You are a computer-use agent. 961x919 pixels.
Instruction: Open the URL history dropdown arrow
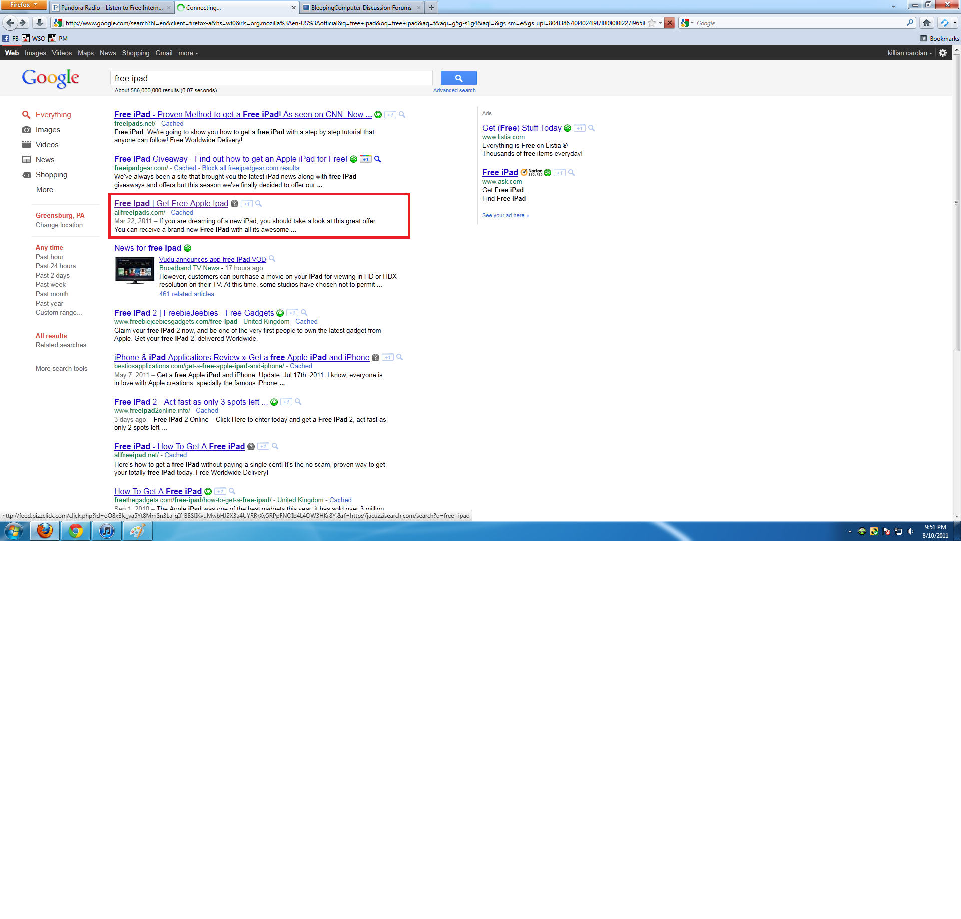tap(660, 23)
